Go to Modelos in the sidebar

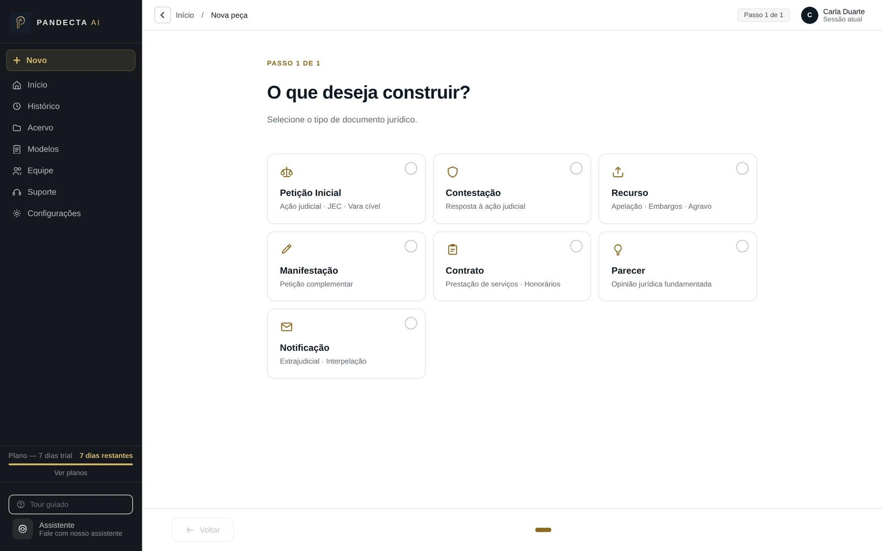click(71, 149)
